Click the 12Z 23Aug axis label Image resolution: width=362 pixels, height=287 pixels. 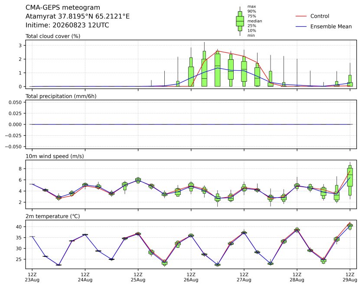click(x=32, y=277)
